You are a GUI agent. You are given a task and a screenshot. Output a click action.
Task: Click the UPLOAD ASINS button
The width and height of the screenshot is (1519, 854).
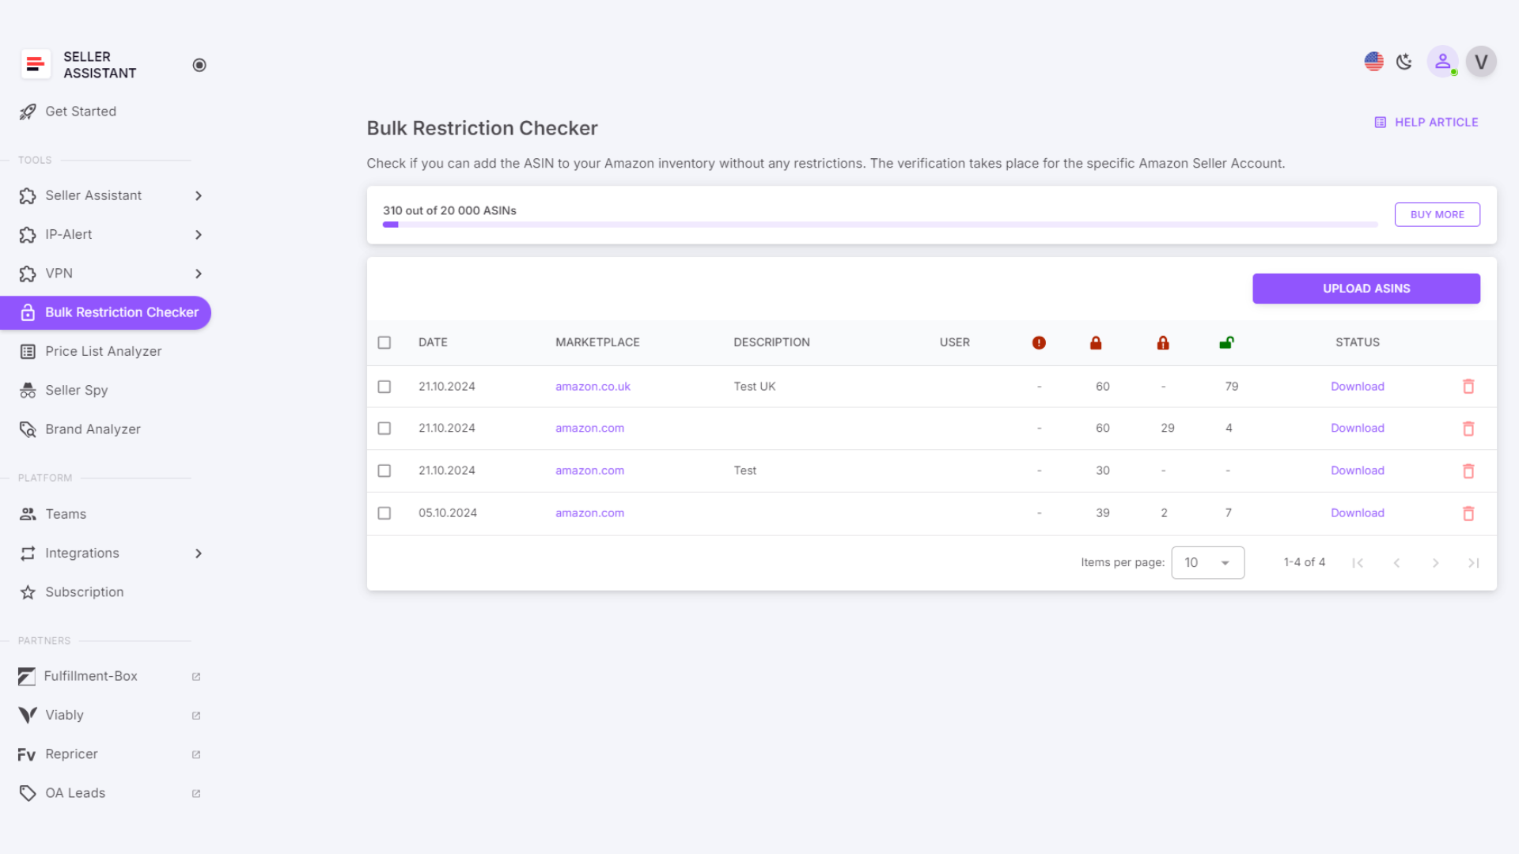tap(1366, 288)
